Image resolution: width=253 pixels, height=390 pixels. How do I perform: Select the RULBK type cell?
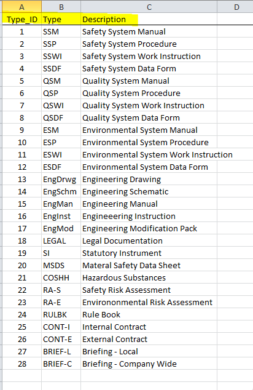[61, 314]
